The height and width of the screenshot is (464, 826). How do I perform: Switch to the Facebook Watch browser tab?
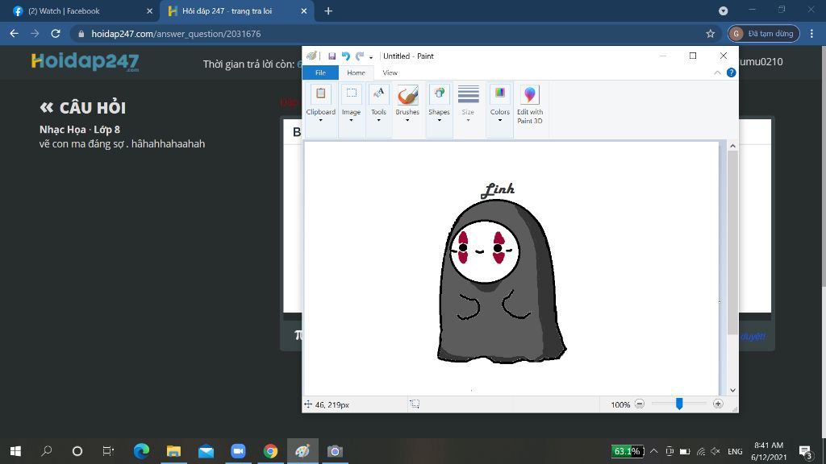79,11
